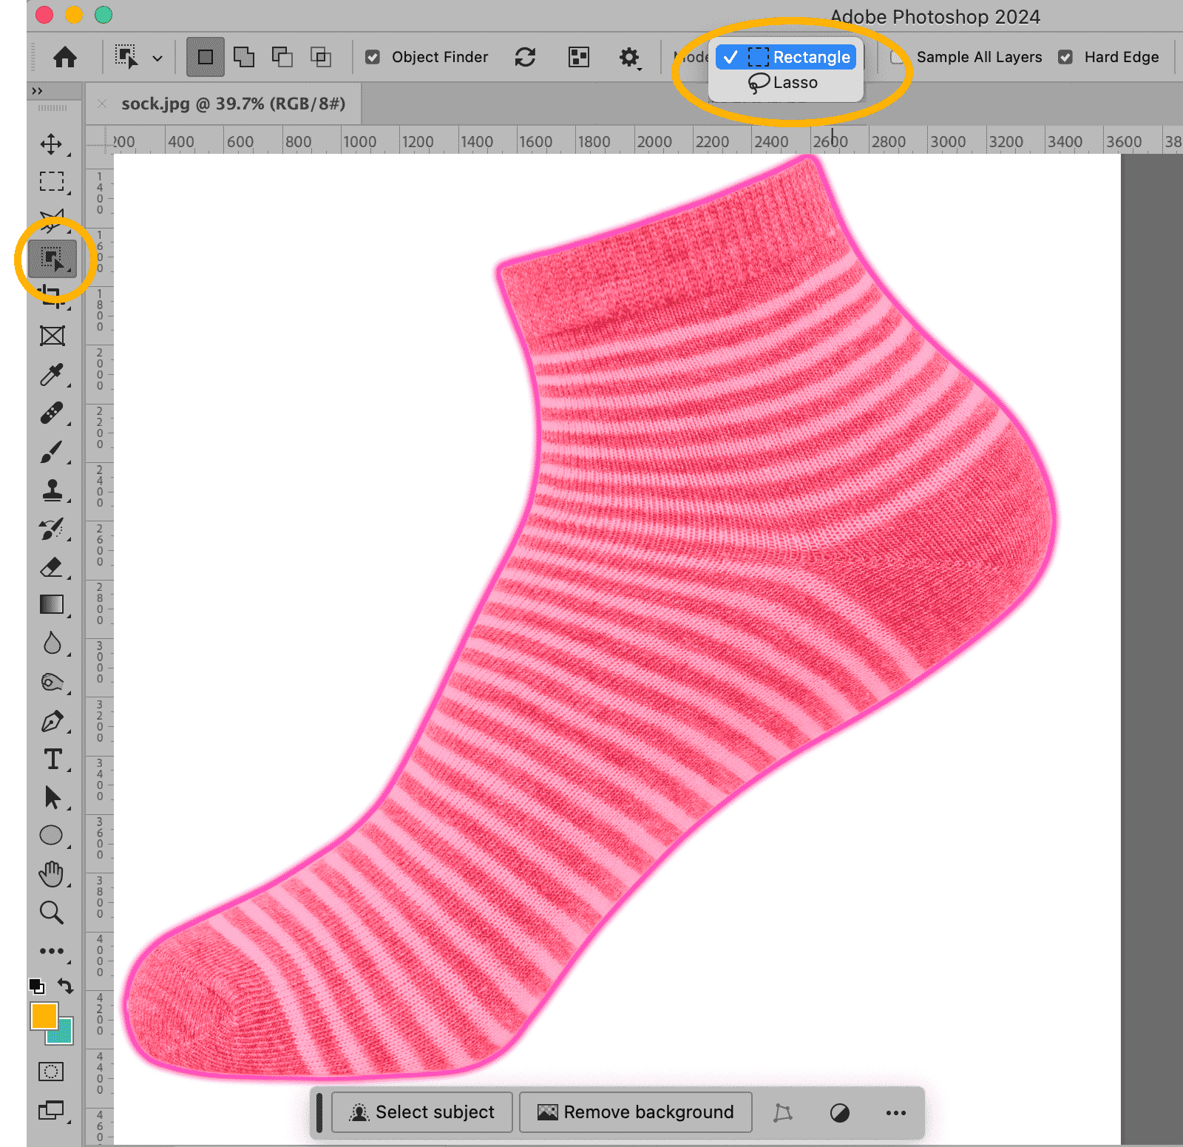Select the Rectangular Marquee tool

tap(51, 182)
